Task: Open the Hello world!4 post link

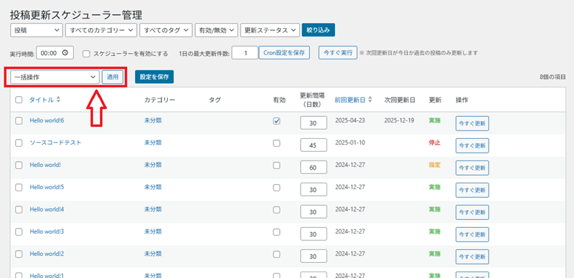Action: [x=47, y=210]
